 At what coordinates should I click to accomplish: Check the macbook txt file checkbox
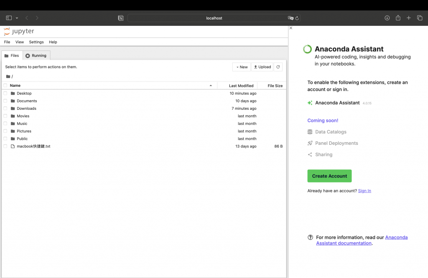[5, 147]
